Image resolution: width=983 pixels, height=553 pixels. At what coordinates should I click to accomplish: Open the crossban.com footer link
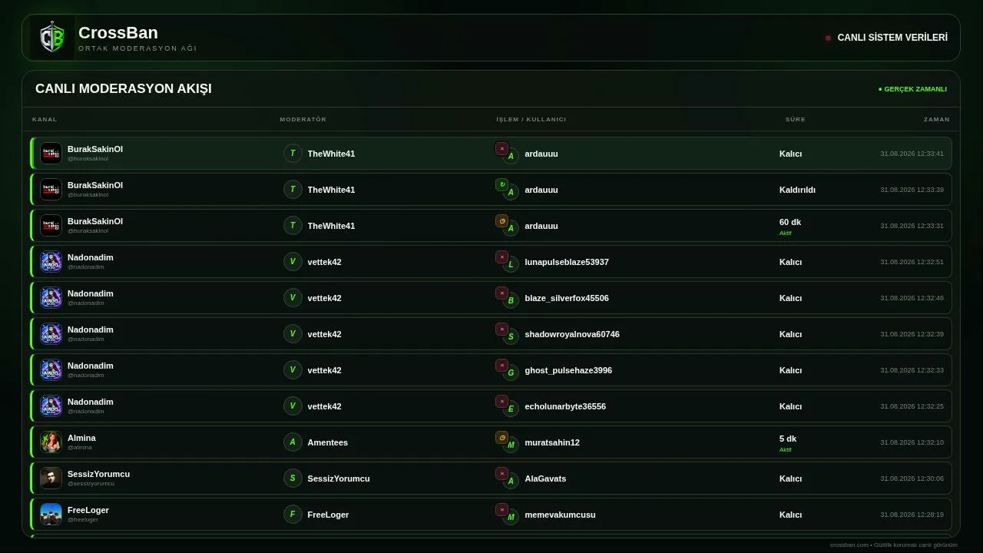pos(849,545)
